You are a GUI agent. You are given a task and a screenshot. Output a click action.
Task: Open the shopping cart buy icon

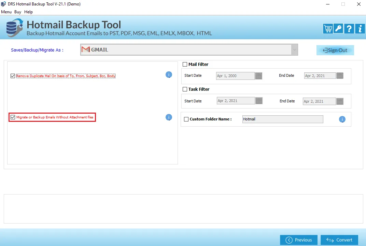(328, 29)
